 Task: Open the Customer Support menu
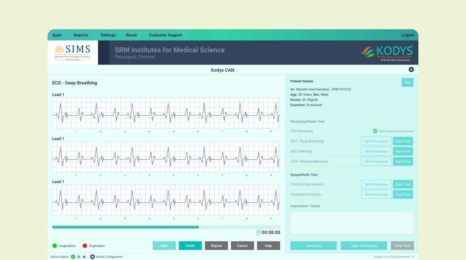[165, 35]
